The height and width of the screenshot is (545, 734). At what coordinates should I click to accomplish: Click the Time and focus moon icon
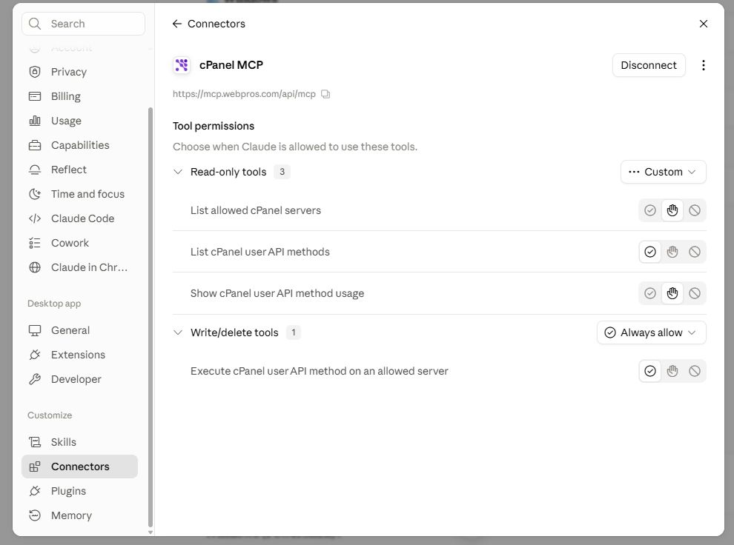click(35, 194)
